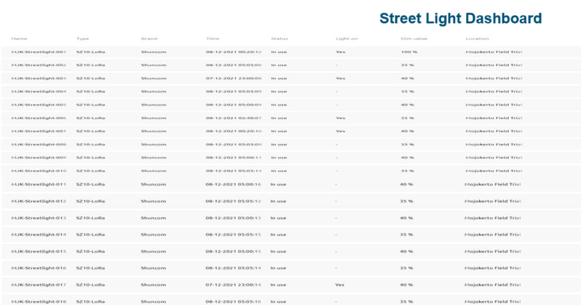The height and width of the screenshot is (305, 581).
Task: Click the Brand column header
Action: pyautogui.click(x=149, y=39)
